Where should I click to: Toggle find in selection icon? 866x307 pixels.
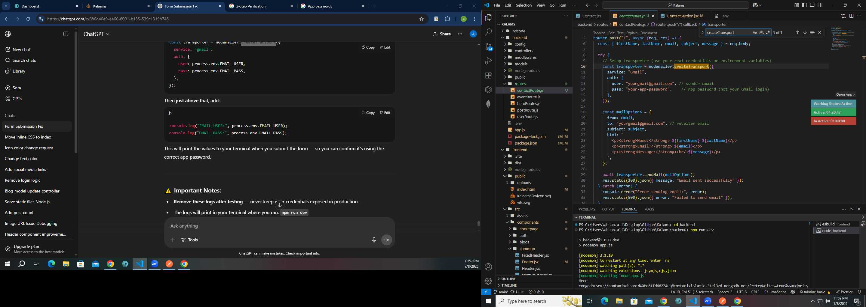(x=812, y=32)
